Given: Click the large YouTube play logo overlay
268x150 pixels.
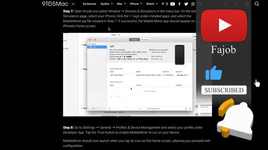Looking at the screenshot, I should point(224,25).
